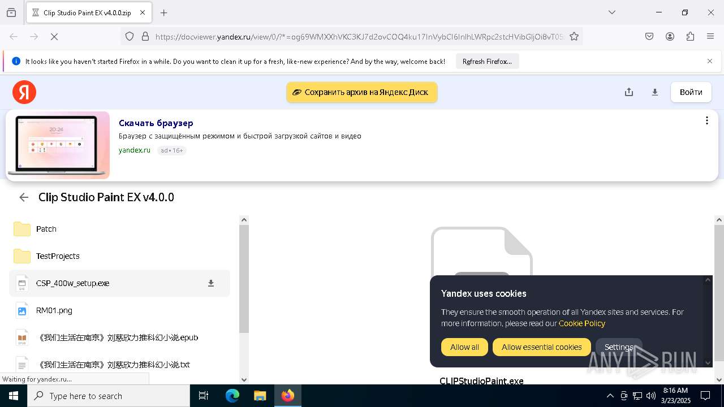Viewport: 724px width, 407px height.
Task: Dismiss the Firefox refresh notification bar
Action: tap(710, 61)
